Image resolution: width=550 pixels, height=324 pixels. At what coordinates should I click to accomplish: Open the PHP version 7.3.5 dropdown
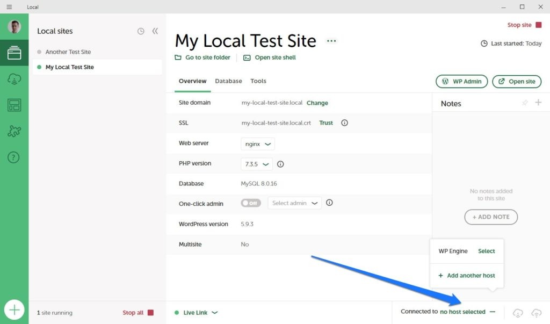(x=257, y=164)
